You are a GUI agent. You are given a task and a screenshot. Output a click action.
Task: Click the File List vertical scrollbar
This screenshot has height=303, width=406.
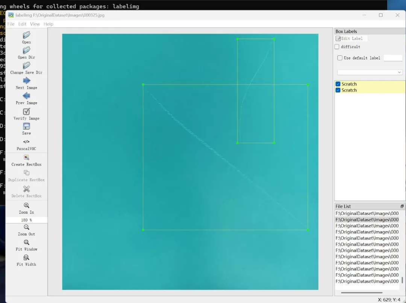click(x=402, y=280)
